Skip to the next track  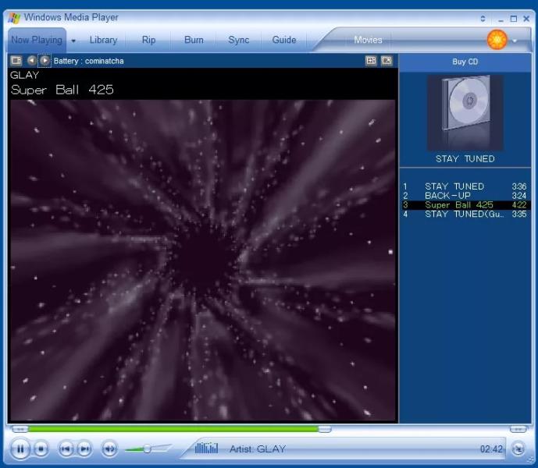[x=84, y=448]
